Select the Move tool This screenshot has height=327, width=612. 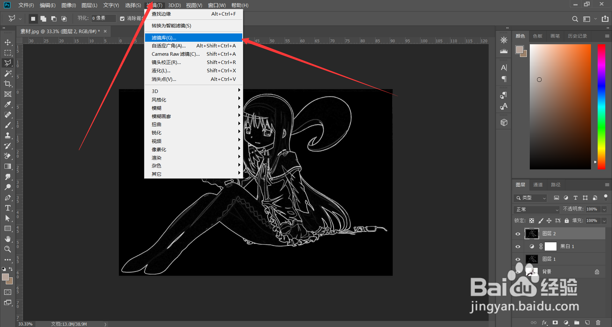[x=8, y=42]
